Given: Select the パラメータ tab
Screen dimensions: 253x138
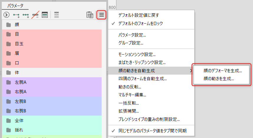Looking at the screenshot, I should [16, 6].
